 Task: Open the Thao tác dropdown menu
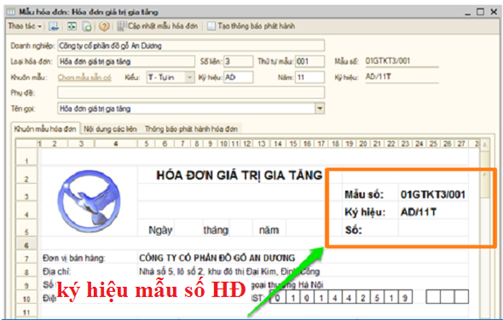tap(25, 27)
